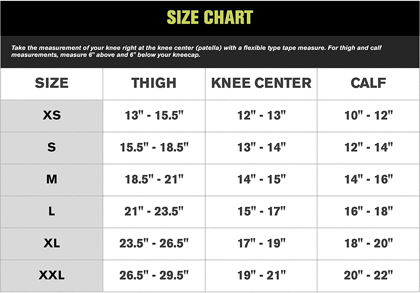Click the CALF column header

click(368, 83)
